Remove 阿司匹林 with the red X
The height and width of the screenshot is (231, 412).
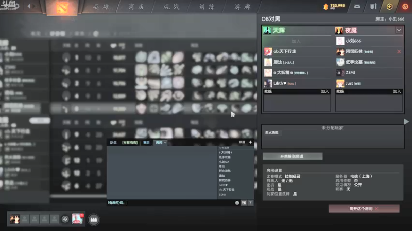tap(399, 52)
